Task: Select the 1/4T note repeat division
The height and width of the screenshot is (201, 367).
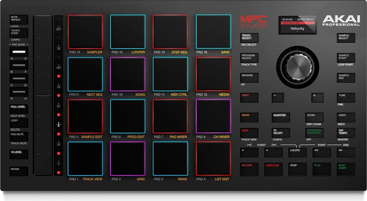Action: coord(59,144)
